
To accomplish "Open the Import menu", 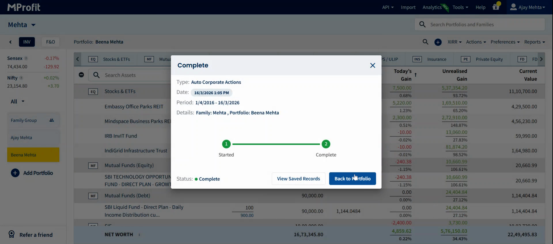I will (408, 7).
